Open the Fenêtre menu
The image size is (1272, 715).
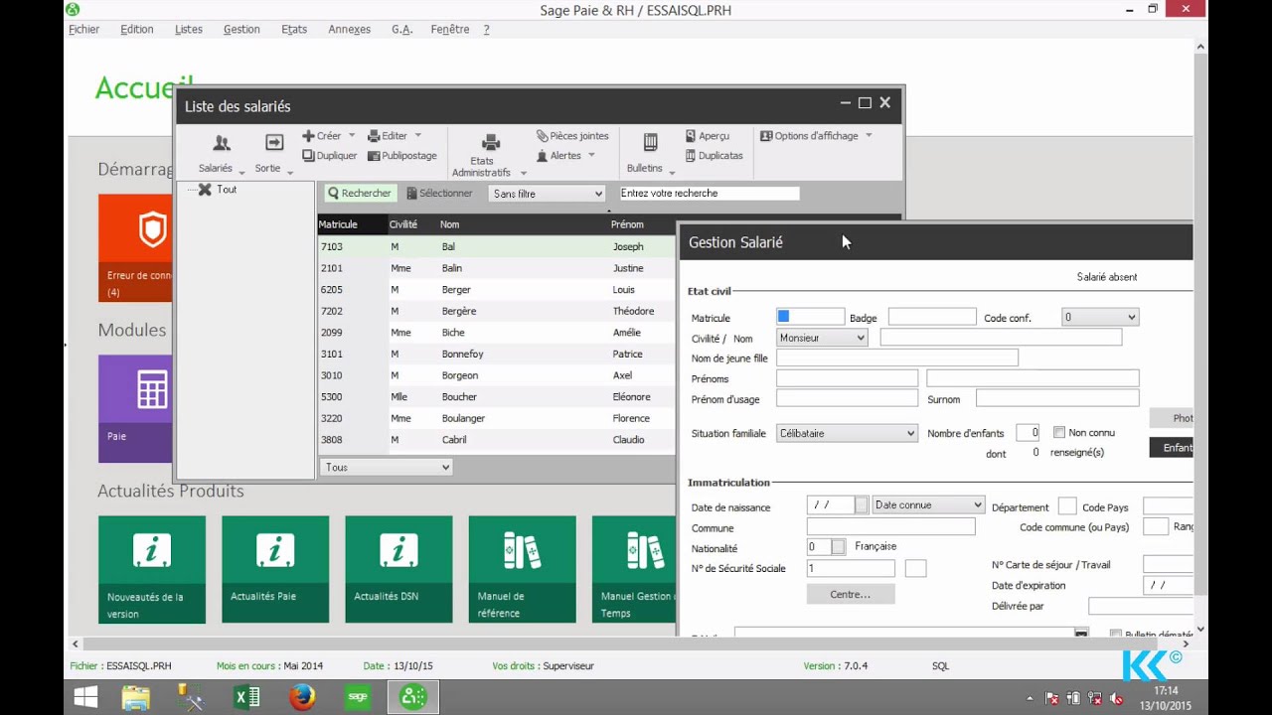click(x=450, y=30)
